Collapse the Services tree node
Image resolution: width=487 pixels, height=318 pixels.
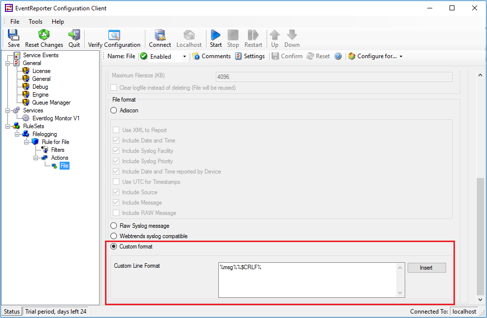[x=7, y=110]
